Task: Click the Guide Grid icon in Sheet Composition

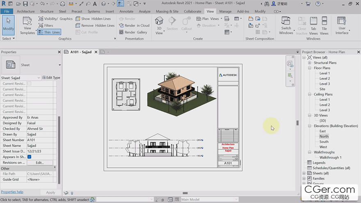Action: pyautogui.click(x=258, y=32)
